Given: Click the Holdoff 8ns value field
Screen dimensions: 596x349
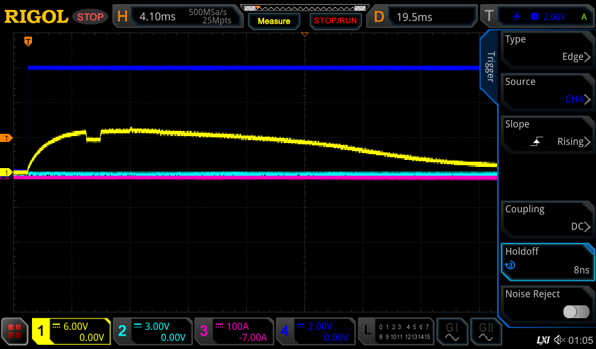Looking at the screenshot, I should click(x=547, y=261).
